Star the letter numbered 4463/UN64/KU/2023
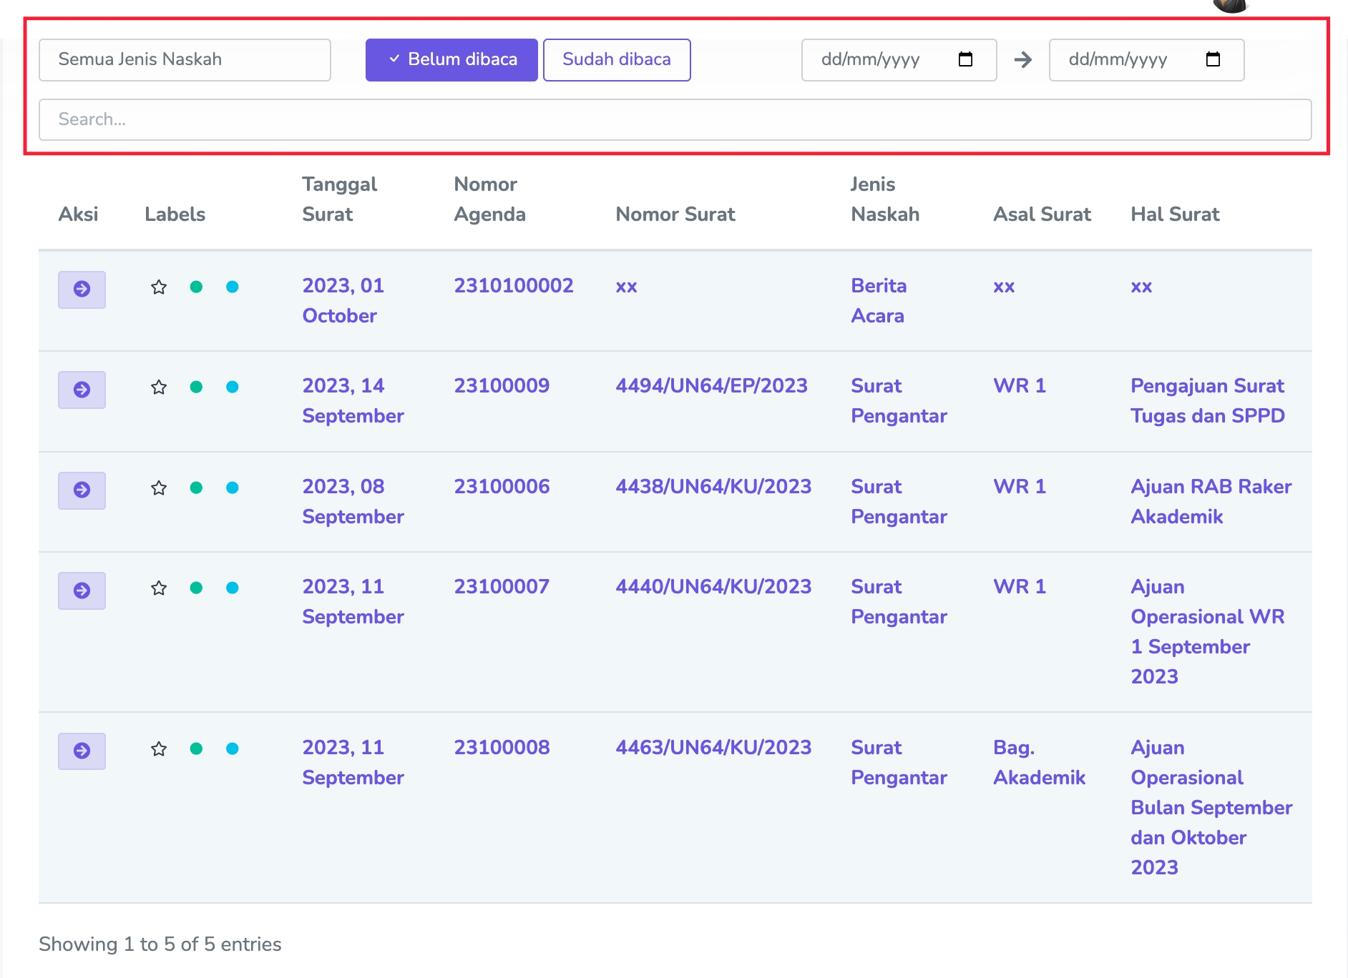Screen dimensions: 1348x978 [x=159, y=749]
